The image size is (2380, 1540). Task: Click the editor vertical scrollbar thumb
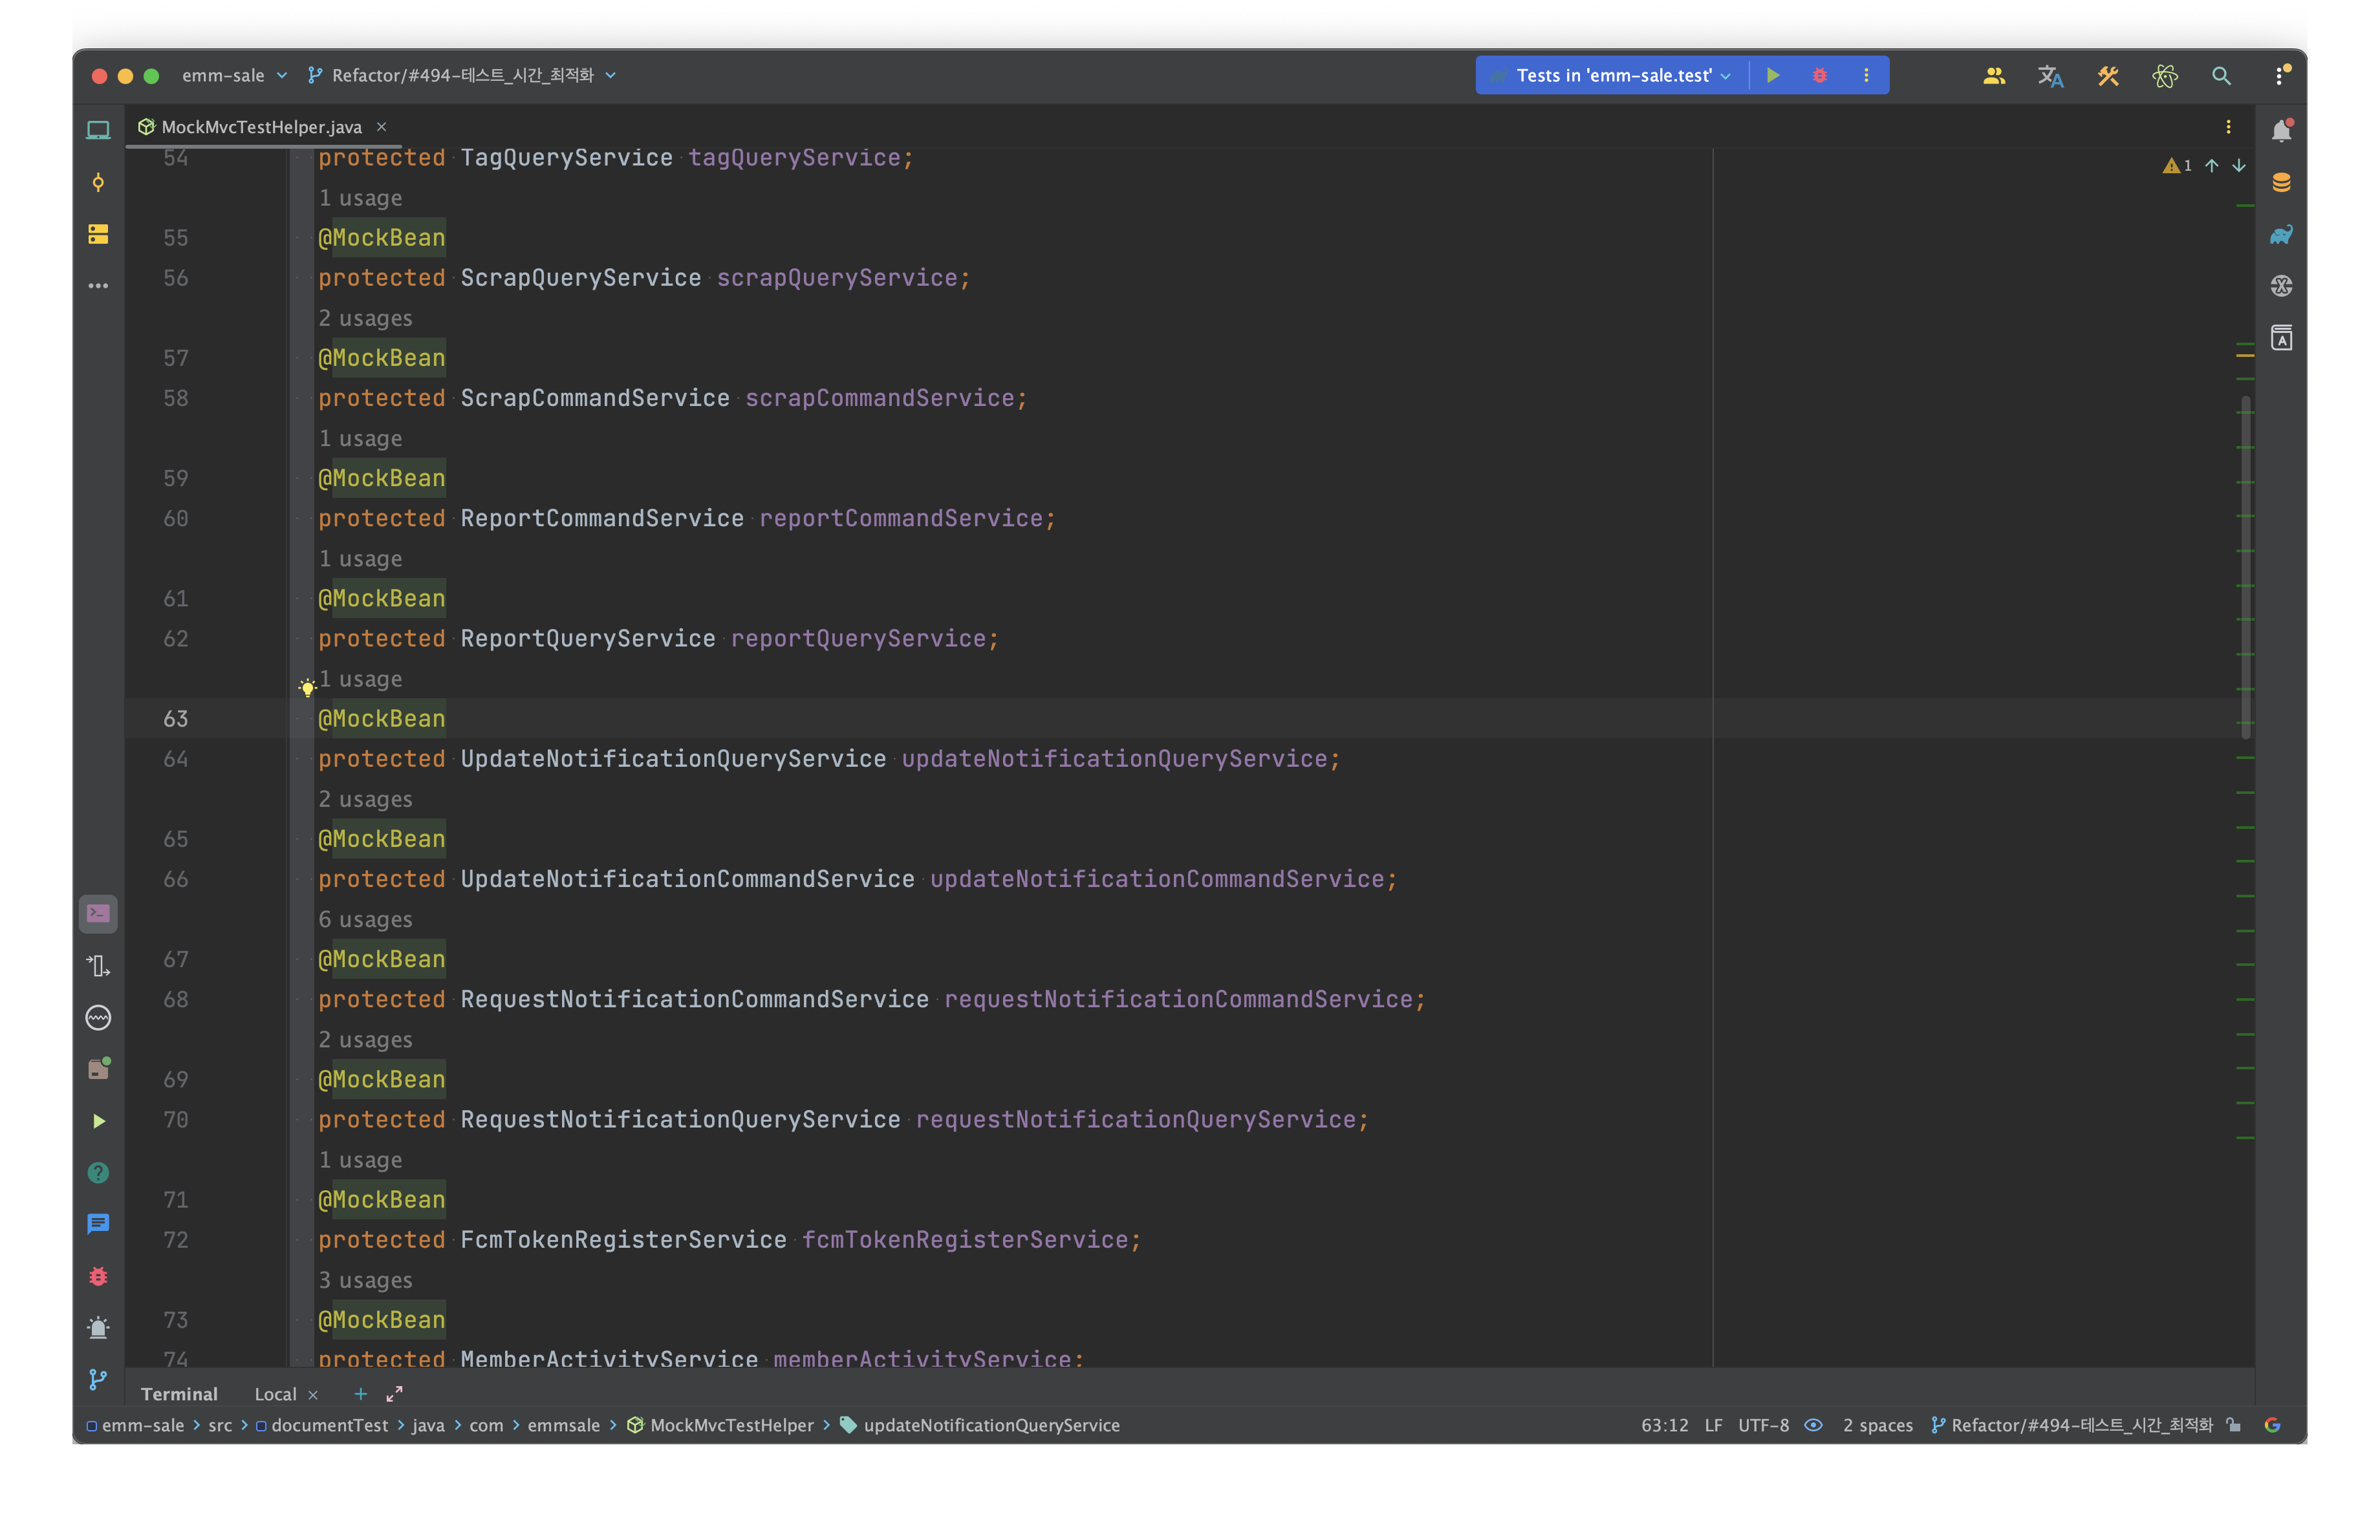pyautogui.click(x=2246, y=568)
